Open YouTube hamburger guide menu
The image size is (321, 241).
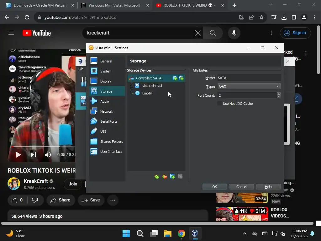(11, 33)
